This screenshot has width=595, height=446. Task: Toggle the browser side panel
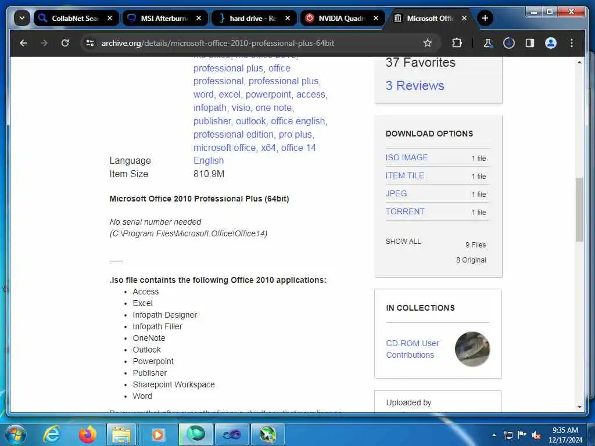pyautogui.click(x=530, y=43)
